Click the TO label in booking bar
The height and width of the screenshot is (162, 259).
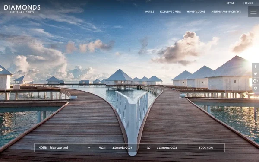click(x=148, y=148)
